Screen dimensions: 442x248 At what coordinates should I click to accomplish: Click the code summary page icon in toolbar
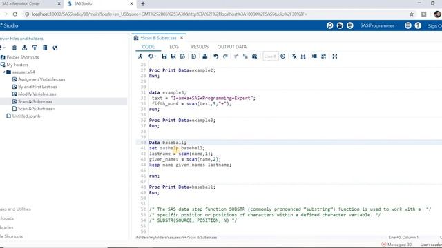pos(193,56)
